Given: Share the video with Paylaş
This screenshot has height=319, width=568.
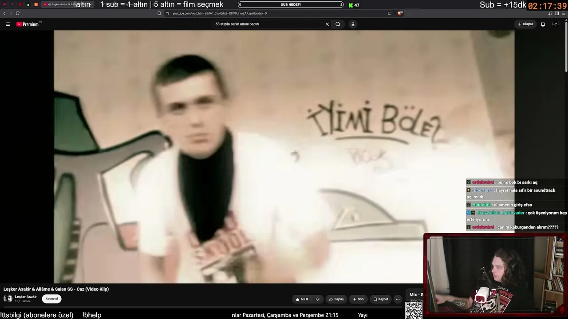Looking at the screenshot, I should (x=336, y=299).
